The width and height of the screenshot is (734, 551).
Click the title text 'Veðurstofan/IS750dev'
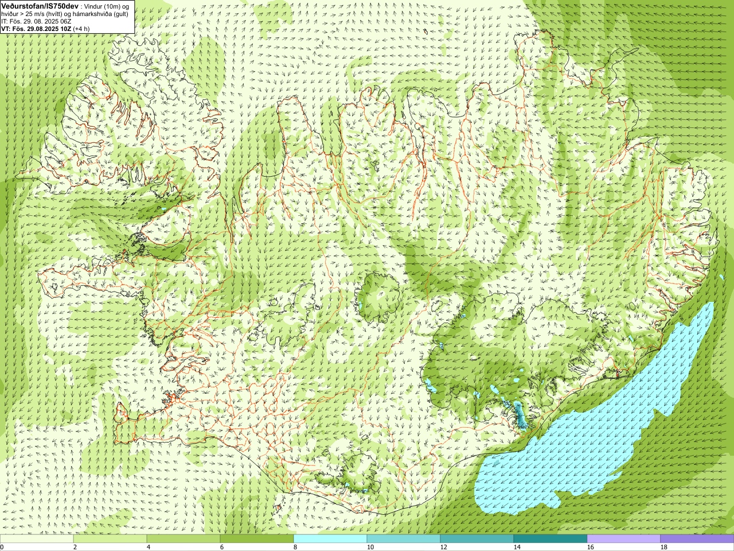tap(40, 5)
